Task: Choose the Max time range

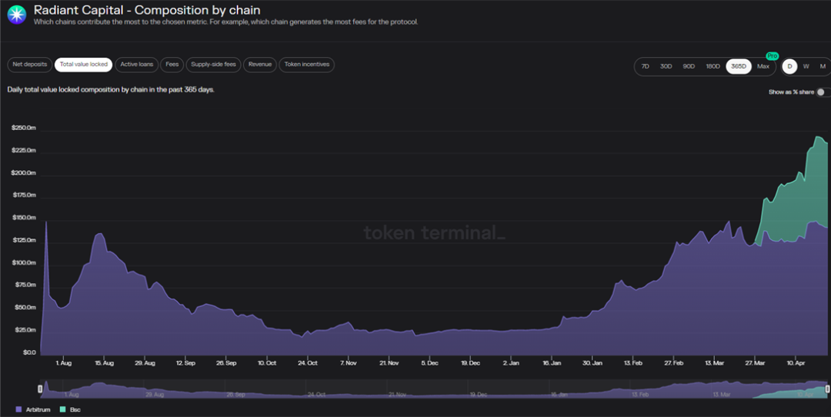Action: coord(763,67)
